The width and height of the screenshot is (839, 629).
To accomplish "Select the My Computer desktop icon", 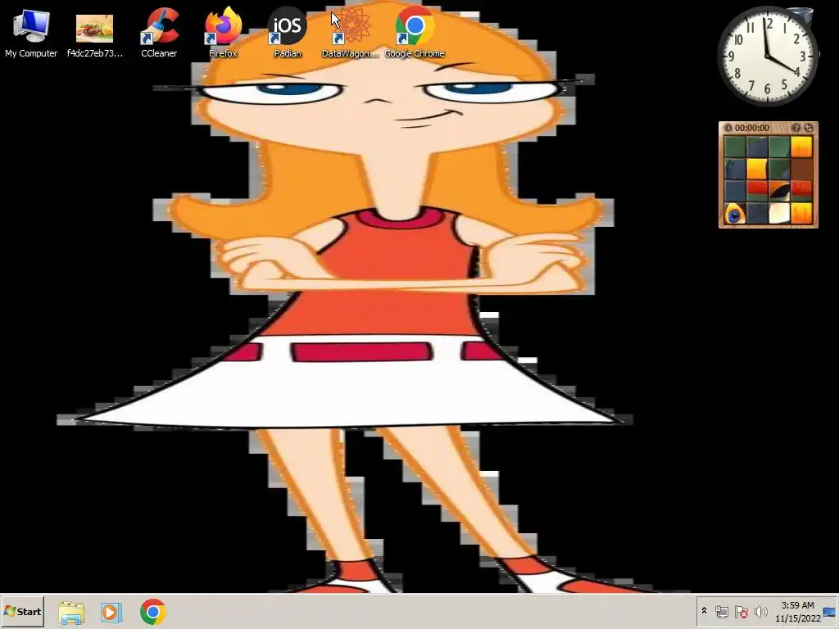I will 31,32.
